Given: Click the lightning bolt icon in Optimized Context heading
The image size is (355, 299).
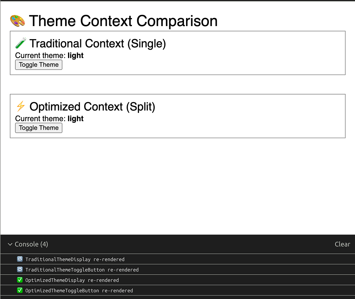Looking at the screenshot, I should (20, 106).
